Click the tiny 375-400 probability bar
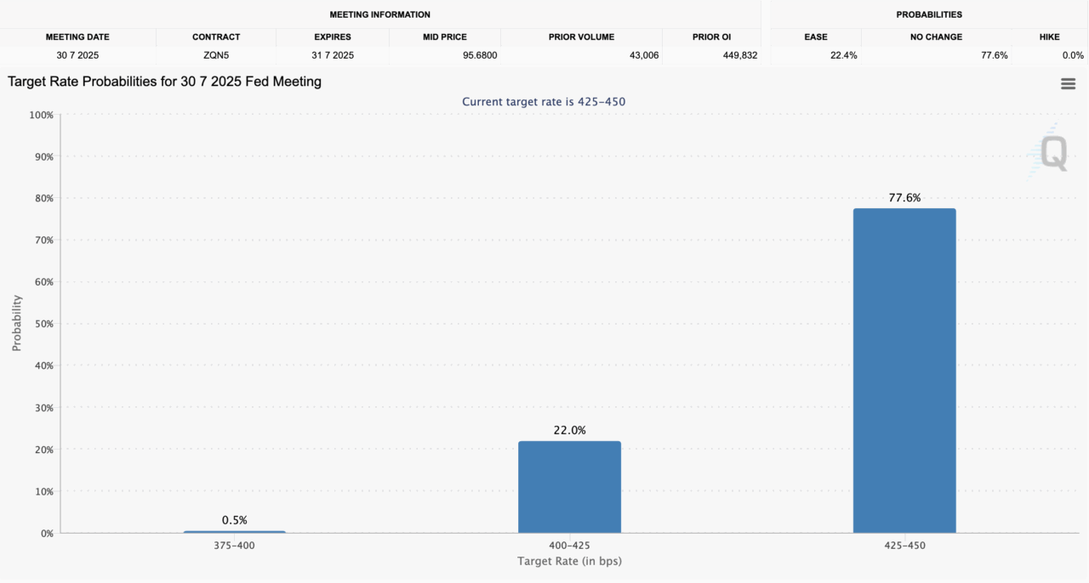 coord(234,532)
